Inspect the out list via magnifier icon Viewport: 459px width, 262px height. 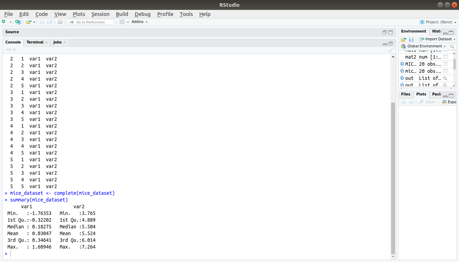(x=445, y=78)
